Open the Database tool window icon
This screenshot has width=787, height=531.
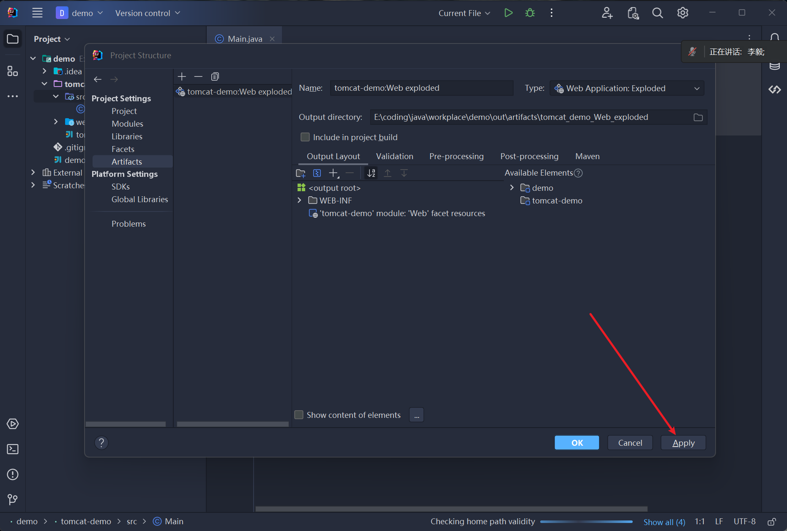[774, 66]
